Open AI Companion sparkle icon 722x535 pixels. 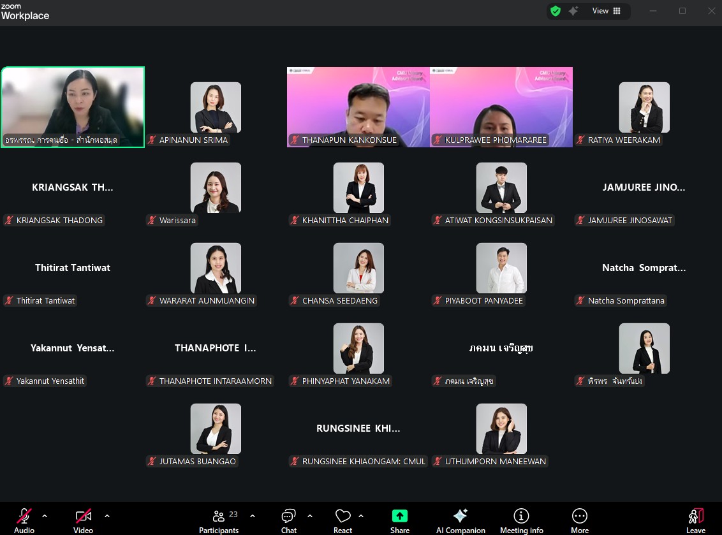(x=460, y=517)
